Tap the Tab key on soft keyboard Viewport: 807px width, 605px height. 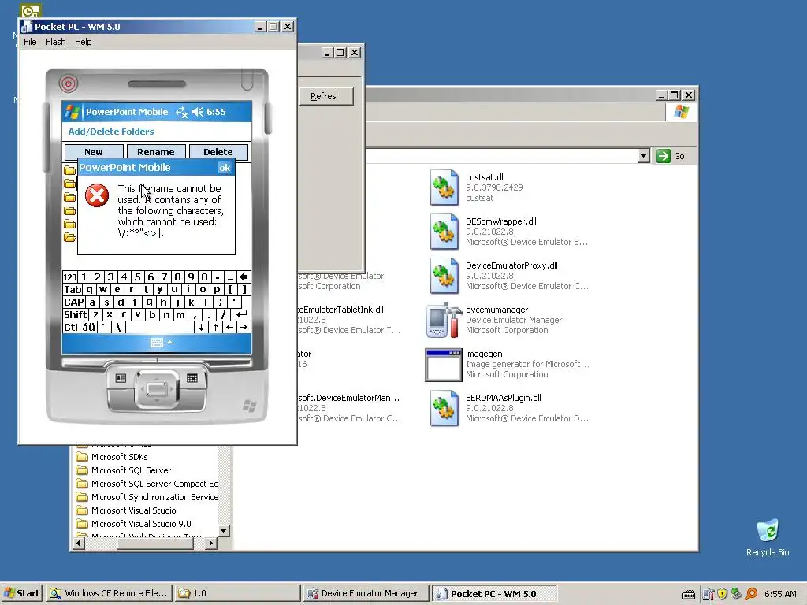click(73, 290)
